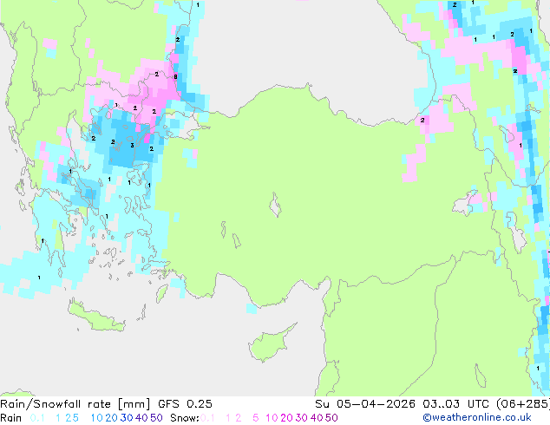Click the "Rain/Snowfall rate [mm]" title
The width and height of the screenshot is (550, 425).
pos(75,404)
